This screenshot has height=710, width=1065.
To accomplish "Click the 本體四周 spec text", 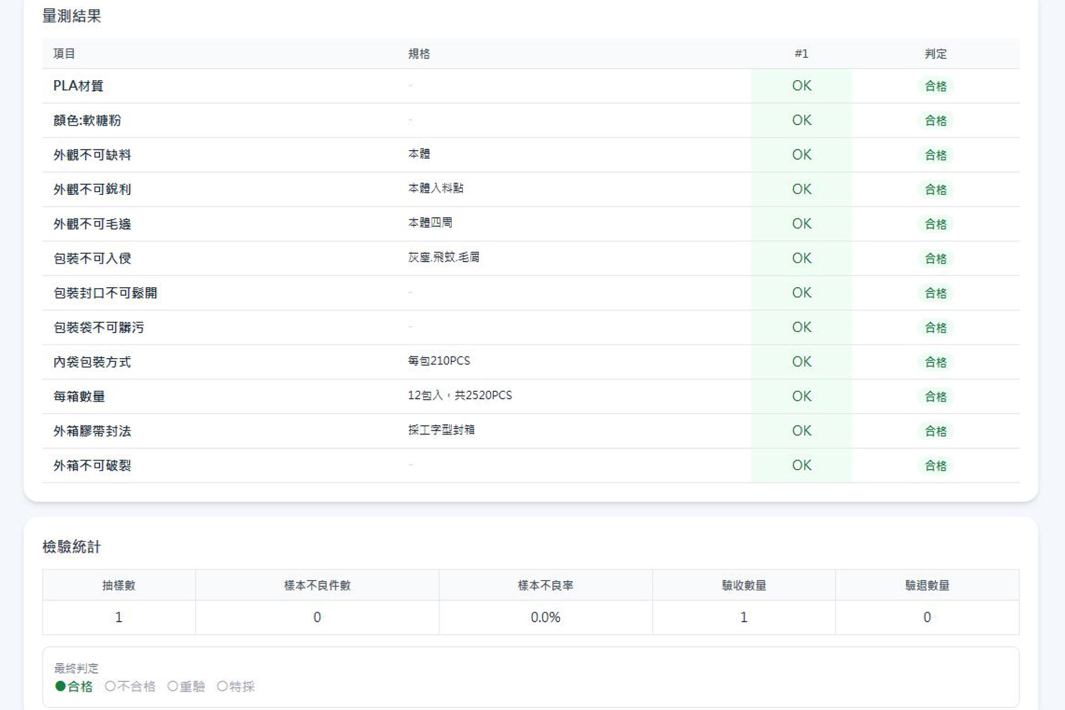I will click(x=430, y=222).
